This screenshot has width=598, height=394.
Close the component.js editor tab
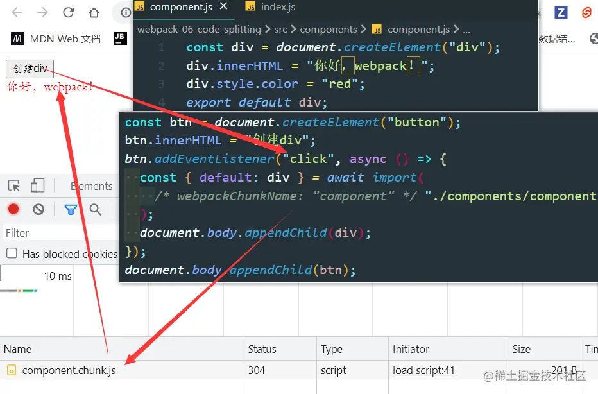click(224, 6)
